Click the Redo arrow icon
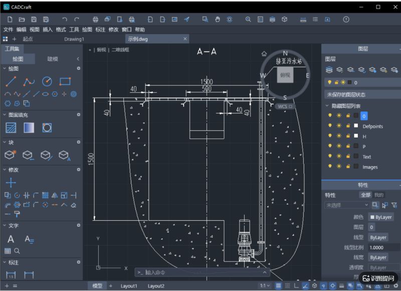401x291 pixels. point(77,20)
